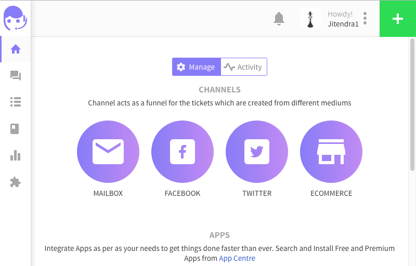Open the list view sidebar icon
The height and width of the screenshot is (266, 416).
tap(16, 102)
